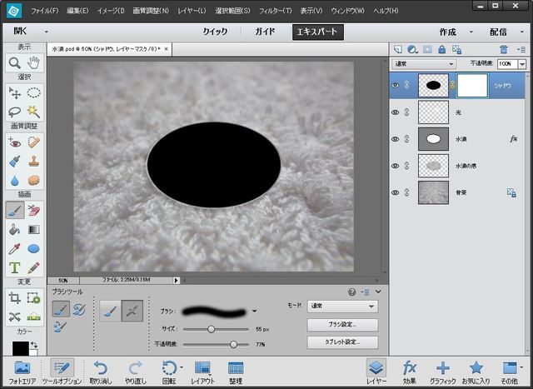Toggle visibility of the 光 layer
533x389 pixels.
[x=396, y=112]
